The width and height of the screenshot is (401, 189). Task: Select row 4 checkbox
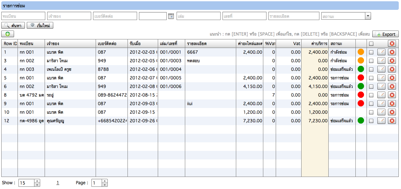click(371, 70)
